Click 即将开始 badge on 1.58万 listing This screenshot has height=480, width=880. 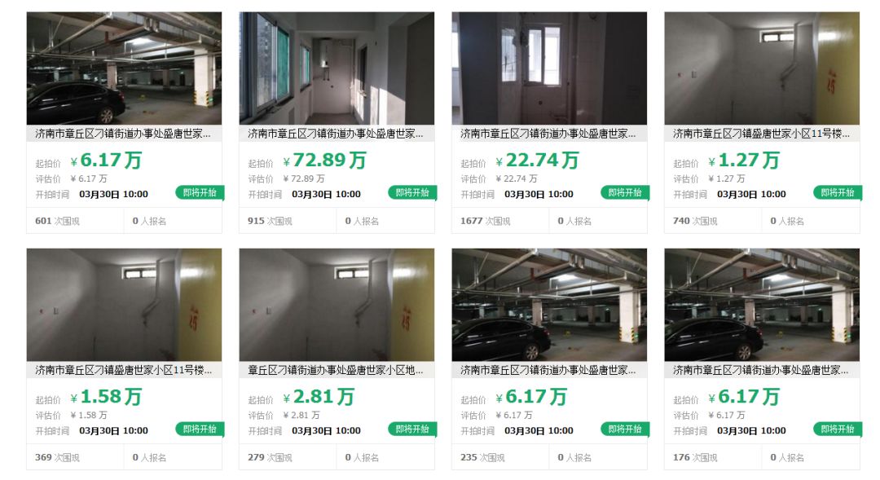pos(200,429)
